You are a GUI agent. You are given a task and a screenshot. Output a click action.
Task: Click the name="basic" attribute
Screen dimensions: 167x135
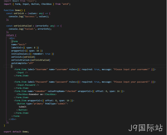tap(19, 44)
